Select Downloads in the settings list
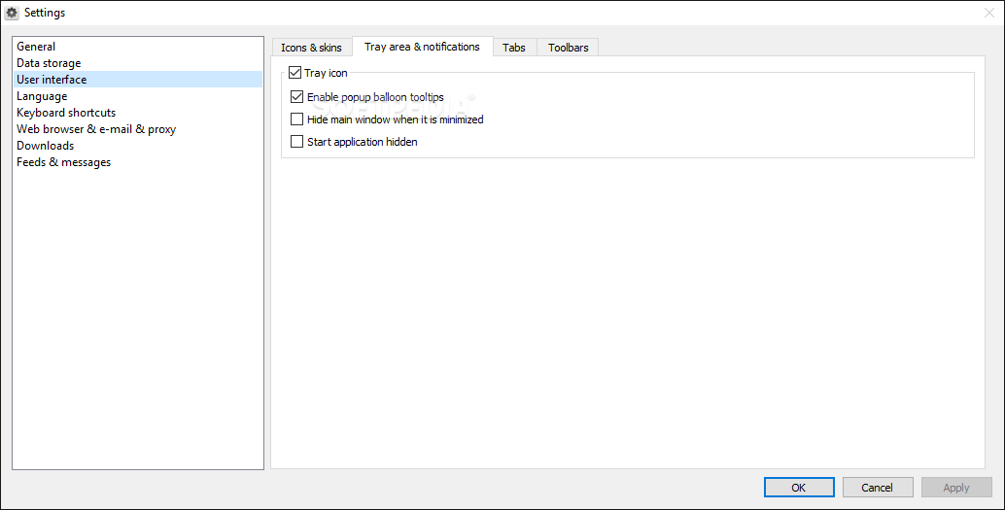 tap(138, 146)
